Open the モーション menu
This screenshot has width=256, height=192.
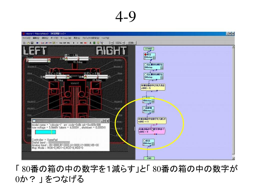pos(66,38)
